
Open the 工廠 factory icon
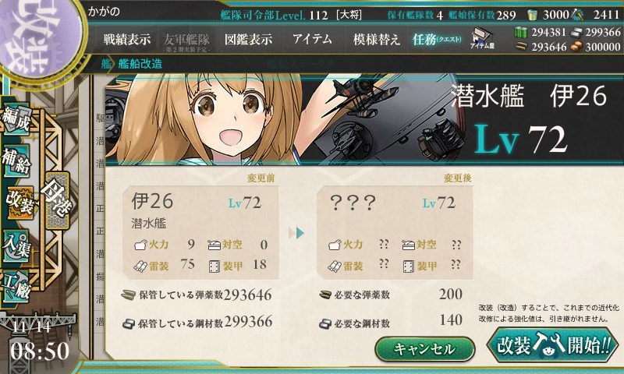pos(16,287)
